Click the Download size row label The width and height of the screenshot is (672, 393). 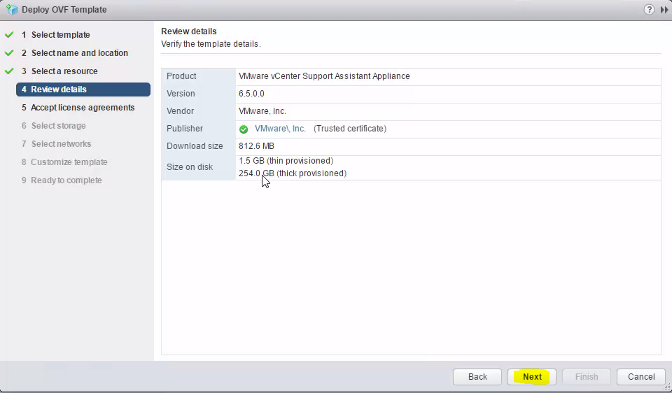[195, 146]
